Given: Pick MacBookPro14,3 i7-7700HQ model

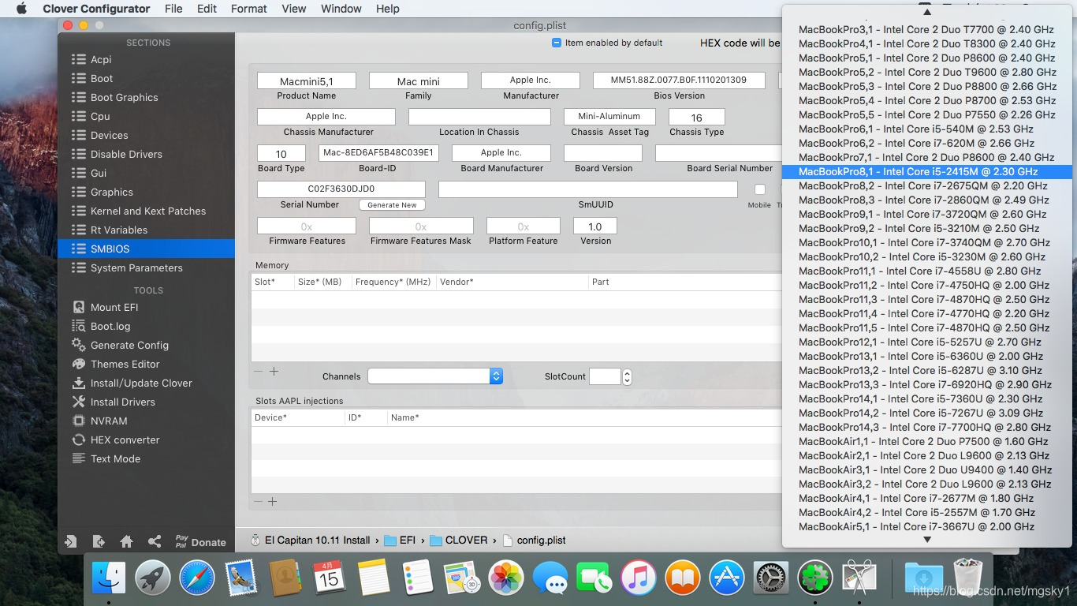Looking at the screenshot, I should [x=927, y=427].
